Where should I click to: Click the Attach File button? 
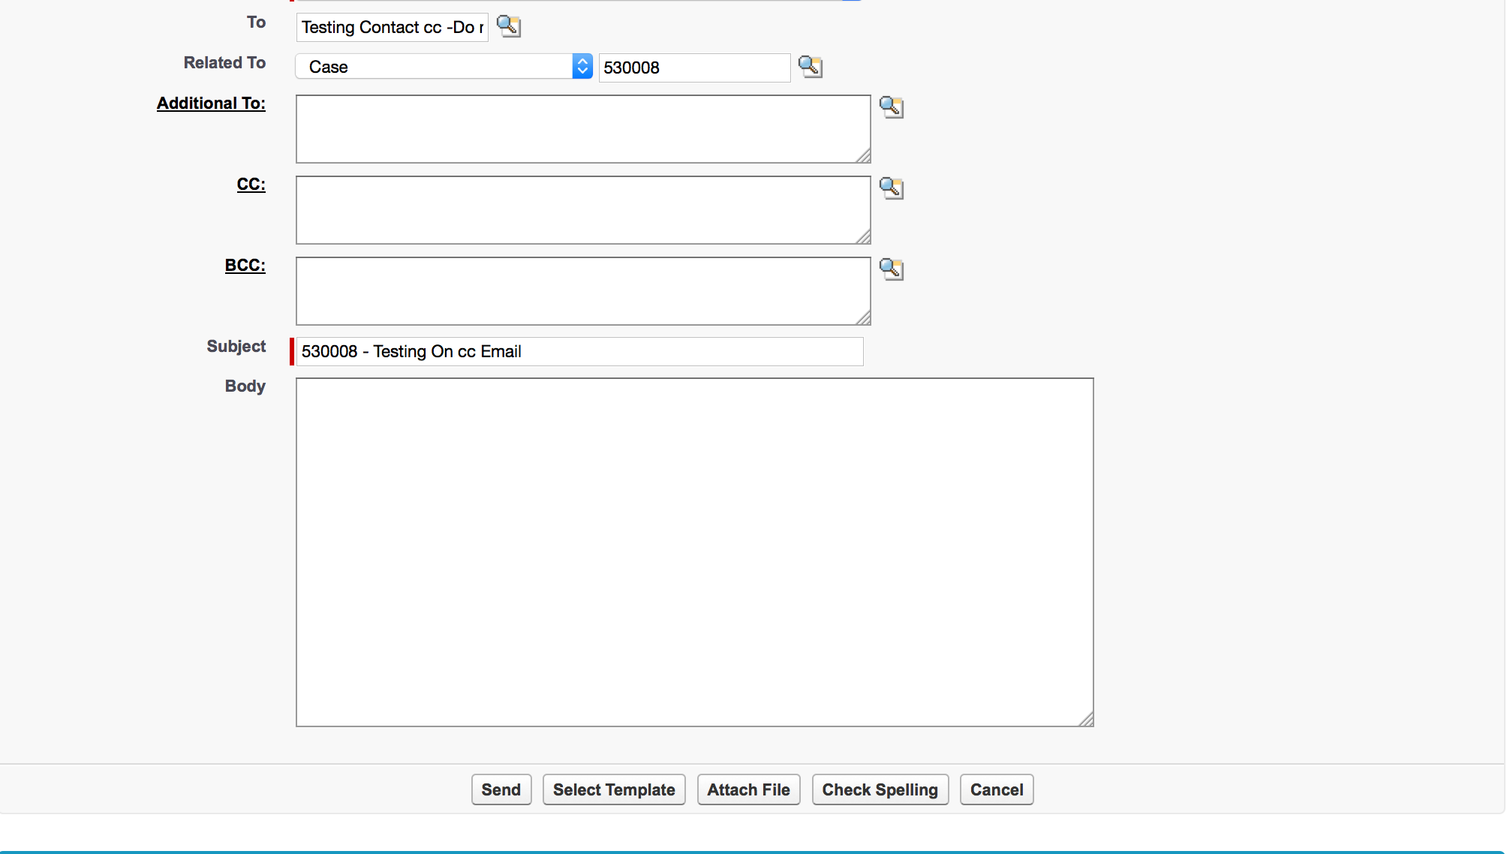(x=748, y=789)
